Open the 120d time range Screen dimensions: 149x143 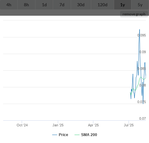(x=102, y=5)
